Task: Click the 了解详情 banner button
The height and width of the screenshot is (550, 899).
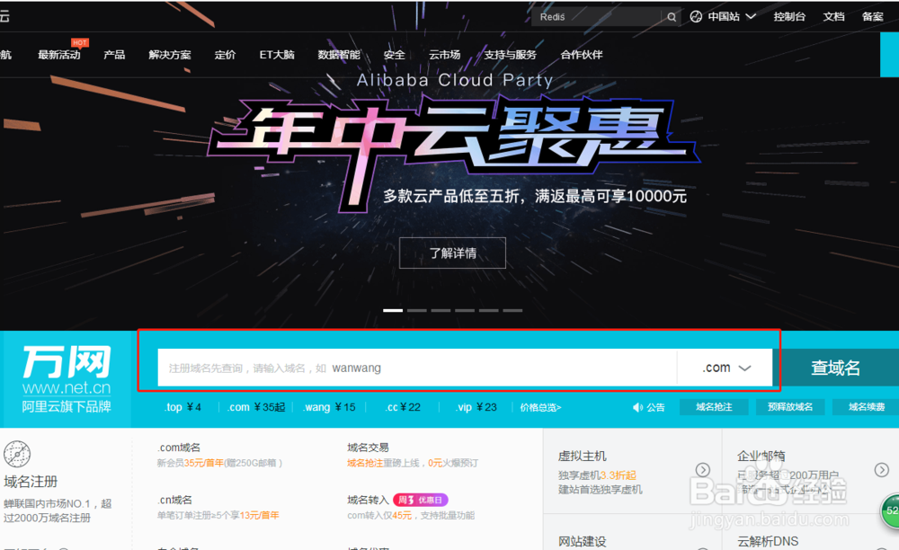Action: tap(452, 253)
